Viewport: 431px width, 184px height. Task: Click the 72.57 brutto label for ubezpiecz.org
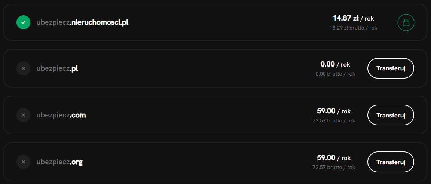[x=334, y=167]
